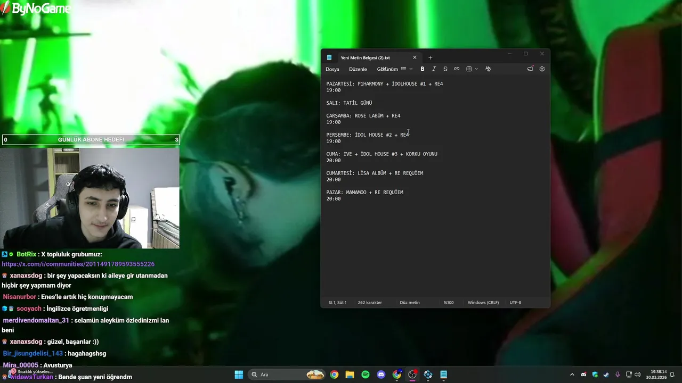The width and height of the screenshot is (682, 383).
Task: Click the ÇARŞAMBA: ROSE LABÜM + RE4 line
Action: coord(363,116)
